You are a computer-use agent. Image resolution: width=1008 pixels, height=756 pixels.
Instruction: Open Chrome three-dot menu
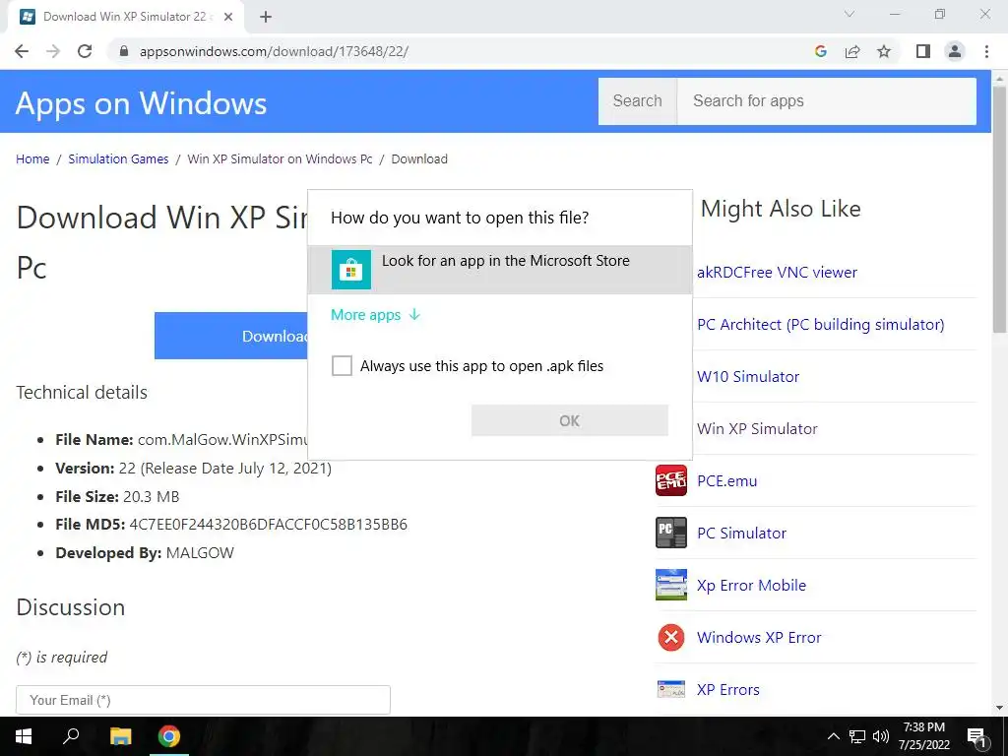pos(986,51)
